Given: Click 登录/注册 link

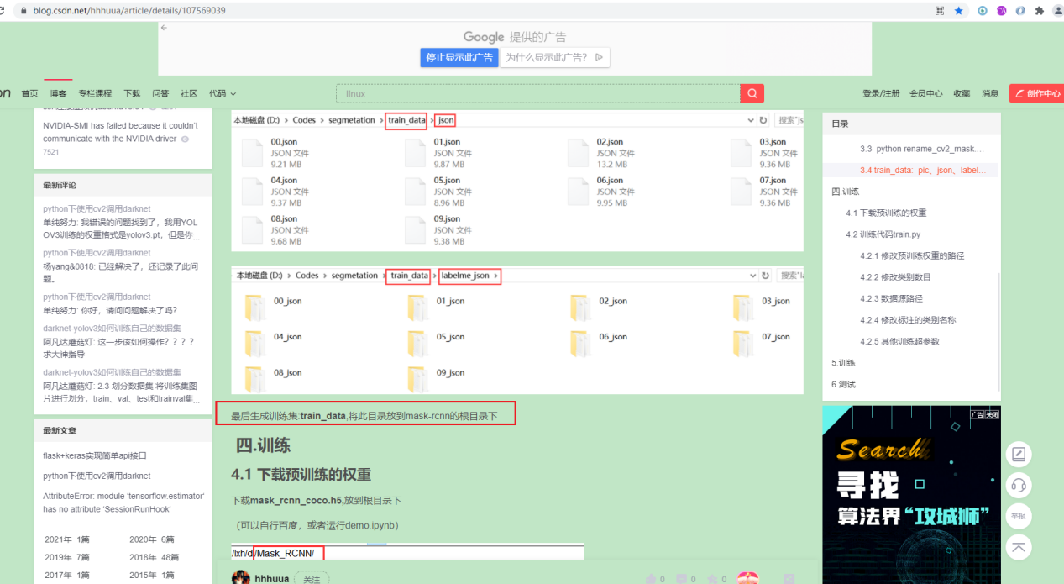Looking at the screenshot, I should point(881,93).
